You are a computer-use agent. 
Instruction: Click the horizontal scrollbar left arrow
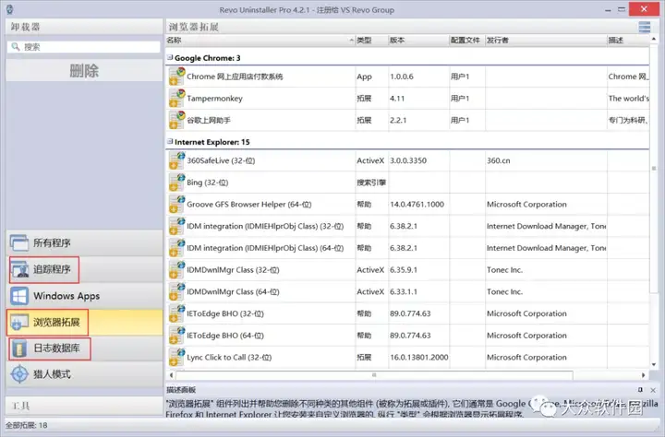(x=171, y=375)
